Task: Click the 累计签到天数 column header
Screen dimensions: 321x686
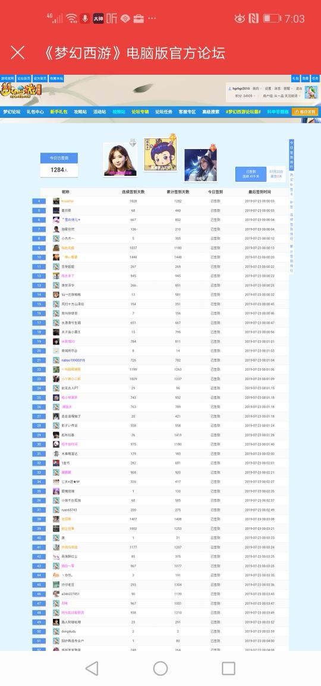Action: click(x=177, y=192)
